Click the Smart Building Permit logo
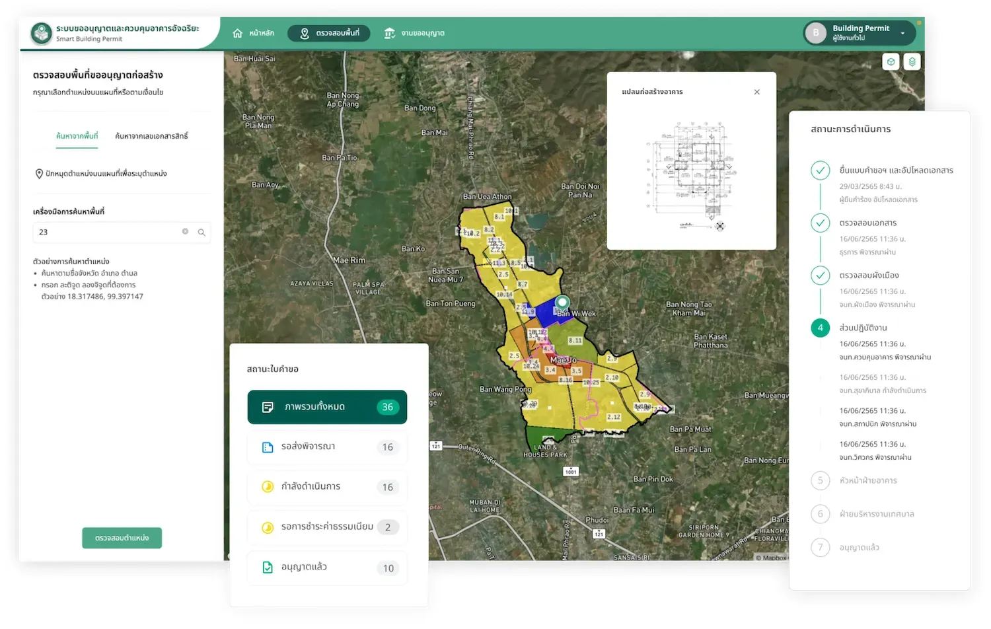 tap(42, 33)
